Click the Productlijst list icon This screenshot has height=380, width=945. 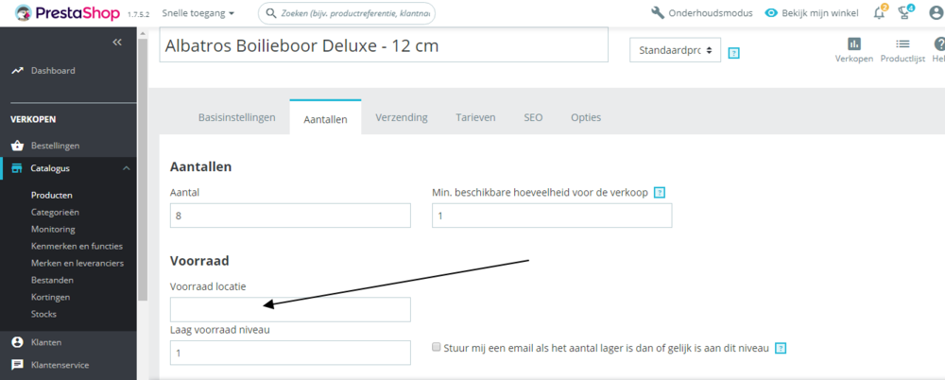click(902, 43)
